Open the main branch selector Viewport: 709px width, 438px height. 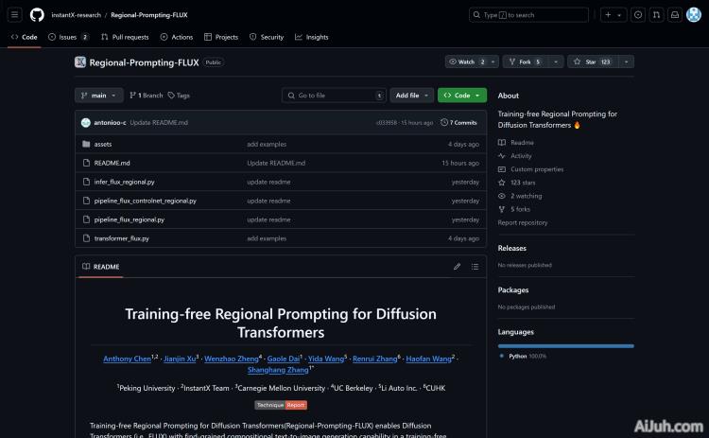pyautogui.click(x=98, y=96)
